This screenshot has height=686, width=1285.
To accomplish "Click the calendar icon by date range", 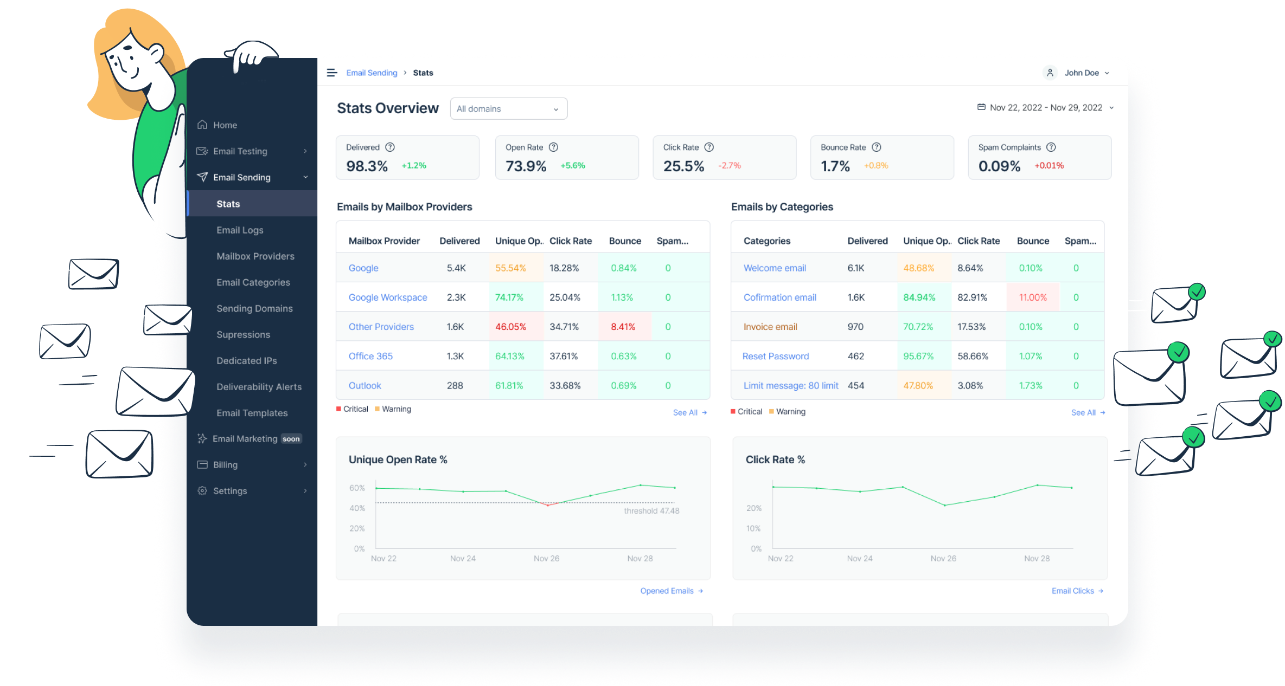I will pos(981,107).
